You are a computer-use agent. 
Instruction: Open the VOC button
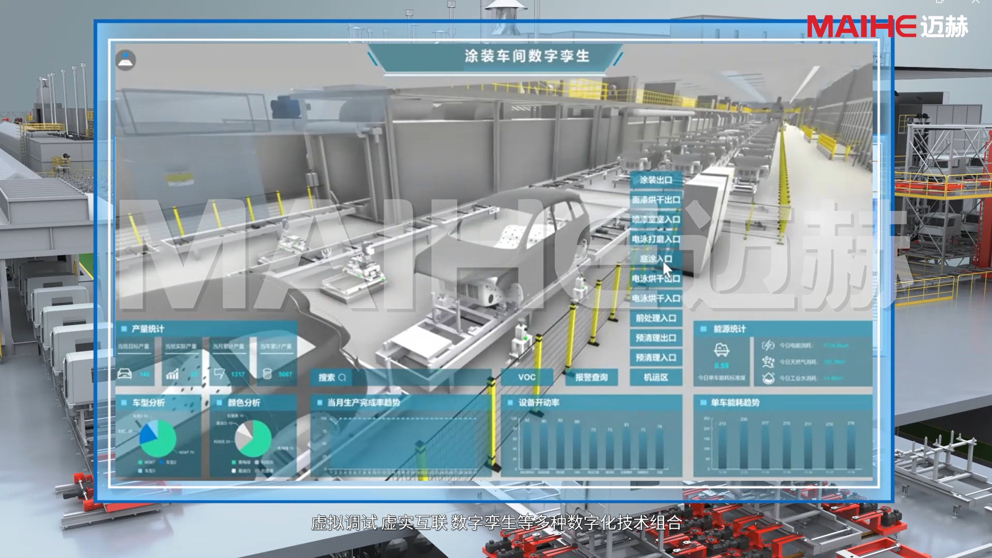[x=527, y=377]
